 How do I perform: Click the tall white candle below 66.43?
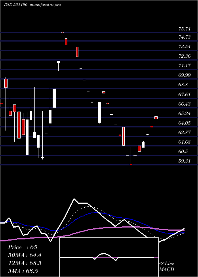coord(99,112)
